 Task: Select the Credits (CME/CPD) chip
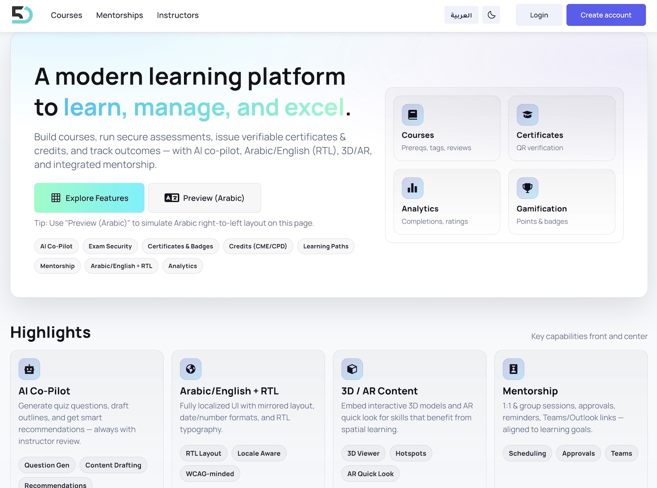coord(258,246)
